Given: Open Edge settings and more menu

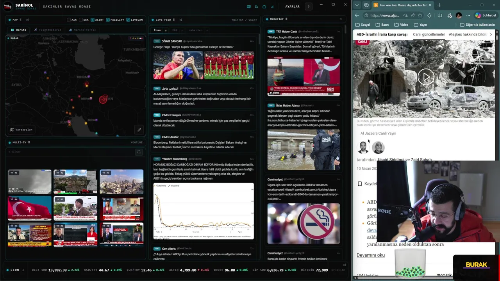Looking at the screenshot, I should pos(468,15).
